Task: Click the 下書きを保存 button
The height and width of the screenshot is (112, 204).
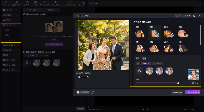Action: (x=177, y=92)
